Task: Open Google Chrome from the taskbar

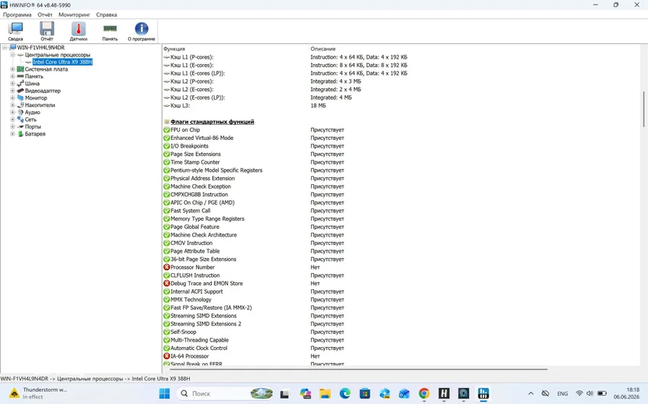Action: click(x=424, y=393)
